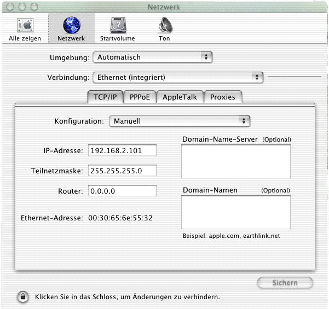Click the Beispiel: apple.com, earthlink.net hint text
This screenshot has height=309, width=329.
pyautogui.click(x=232, y=236)
